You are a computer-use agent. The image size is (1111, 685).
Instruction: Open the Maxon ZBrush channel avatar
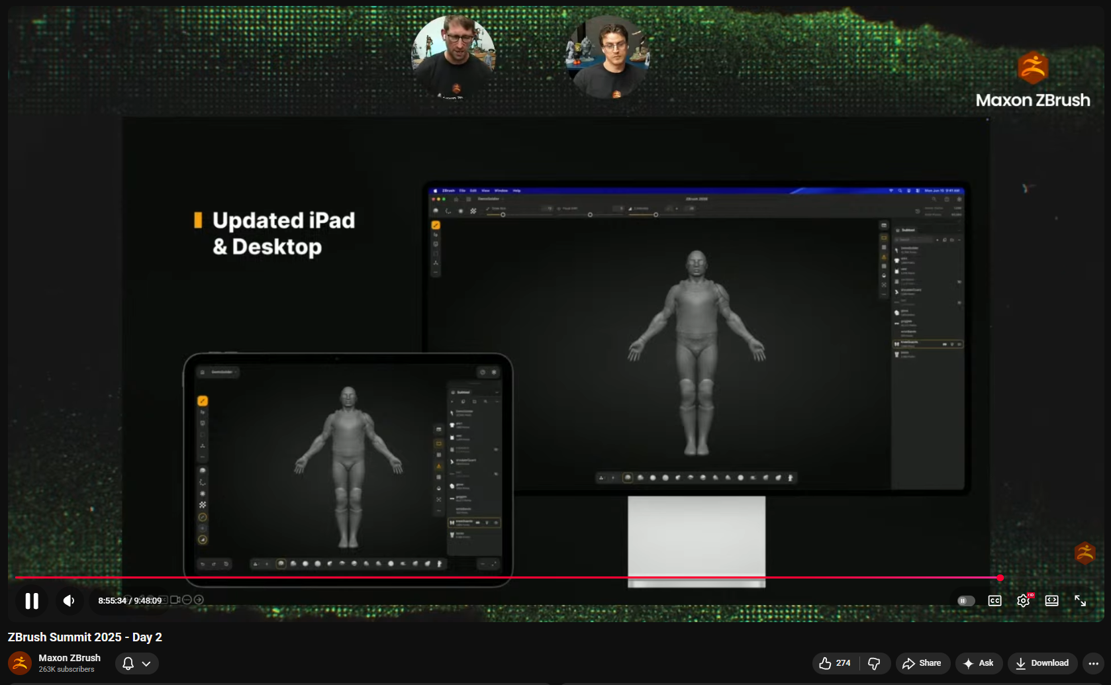click(20, 663)
